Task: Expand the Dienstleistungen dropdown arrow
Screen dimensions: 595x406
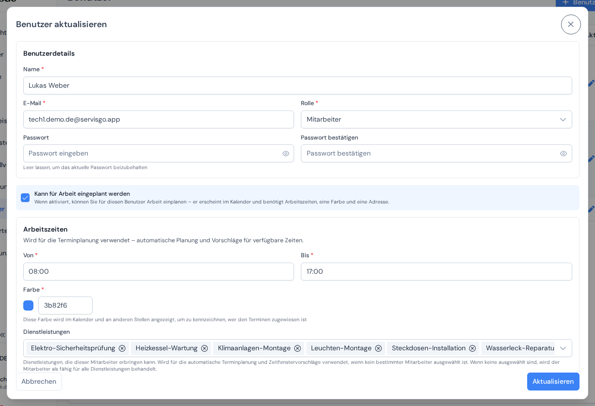Action: pyautogui.click(x=563, y=348)
